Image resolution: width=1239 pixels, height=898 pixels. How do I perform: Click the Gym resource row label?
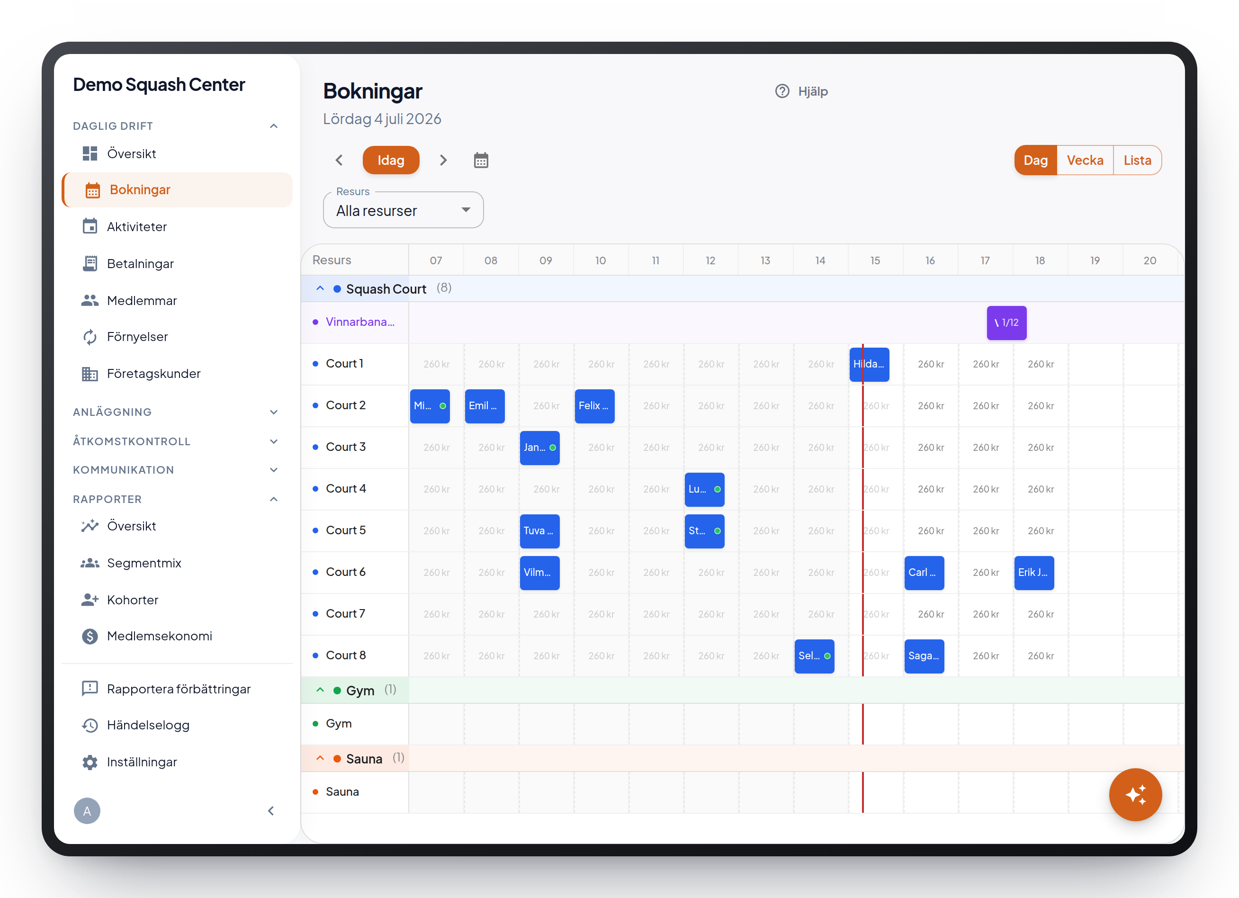pos(339,724)
